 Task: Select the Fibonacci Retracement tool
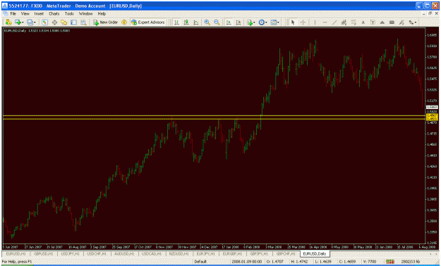pos(354,23)
